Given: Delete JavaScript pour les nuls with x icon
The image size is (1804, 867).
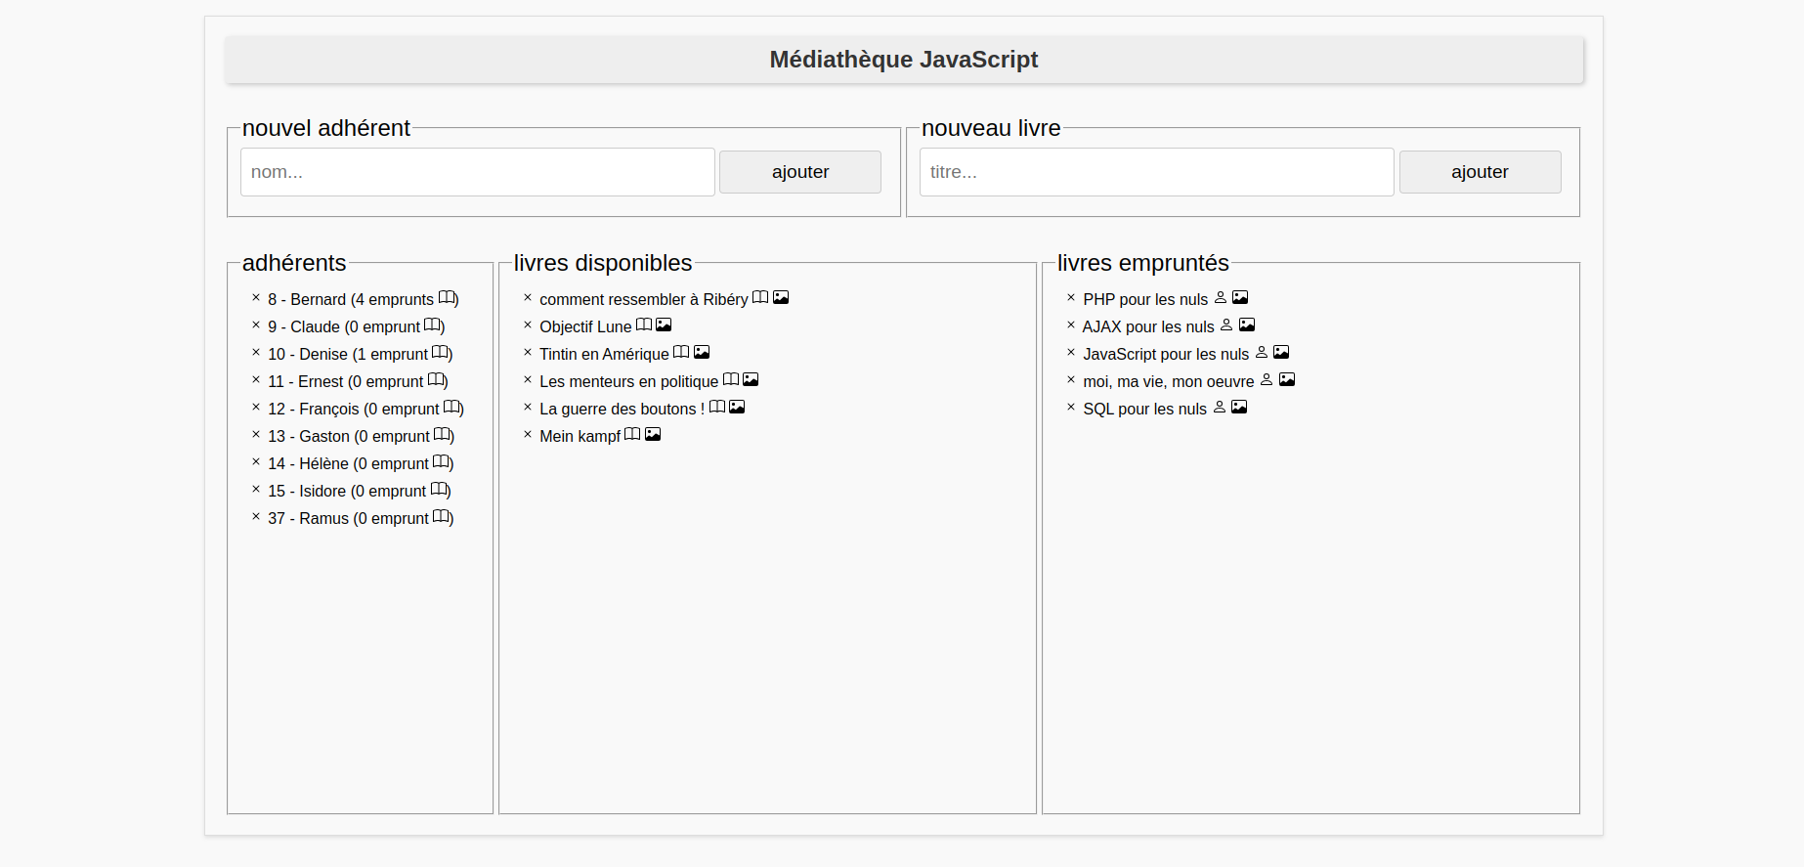Looking at the screenshot, I should point(1071,353).
